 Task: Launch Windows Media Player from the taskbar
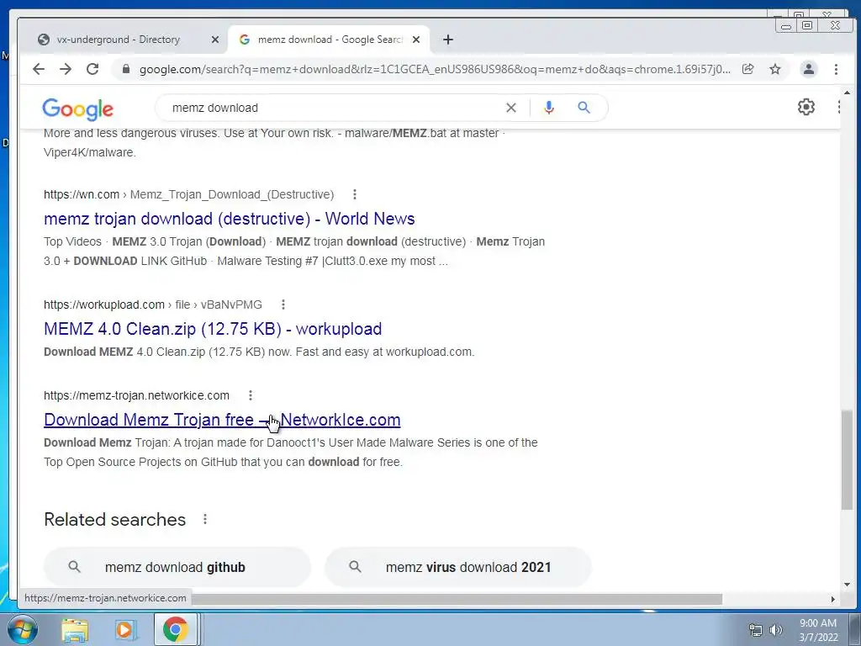click(125, 630)
